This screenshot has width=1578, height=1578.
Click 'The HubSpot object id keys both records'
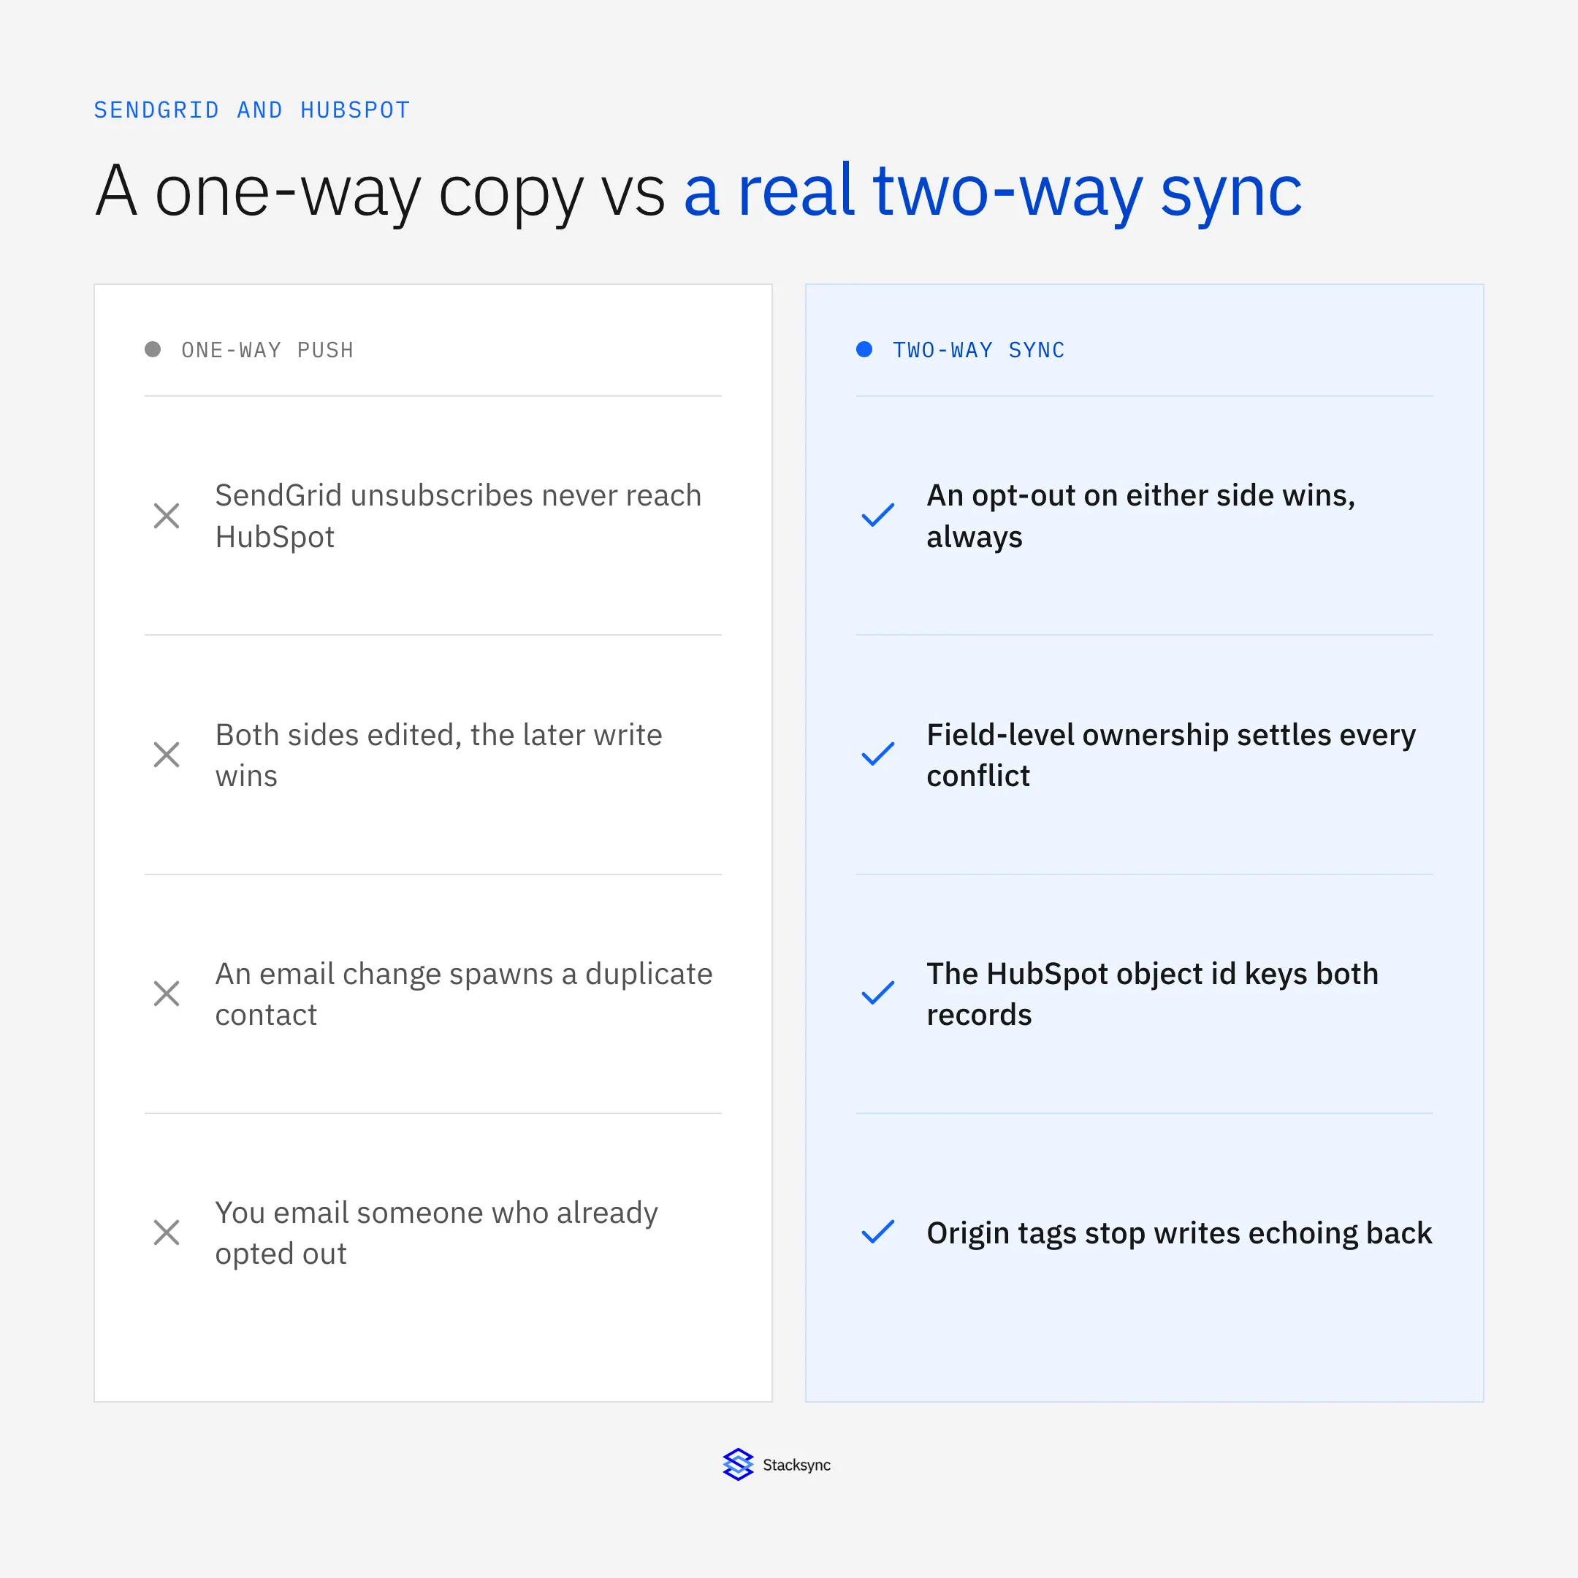pos(1151,994)
